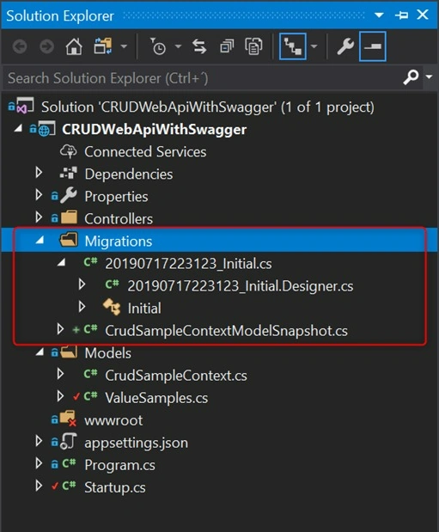Image resolution: width=439 pixels, height=532 pixels.
Task: Open search options dropdown arrow
Action: pos(429,77)
